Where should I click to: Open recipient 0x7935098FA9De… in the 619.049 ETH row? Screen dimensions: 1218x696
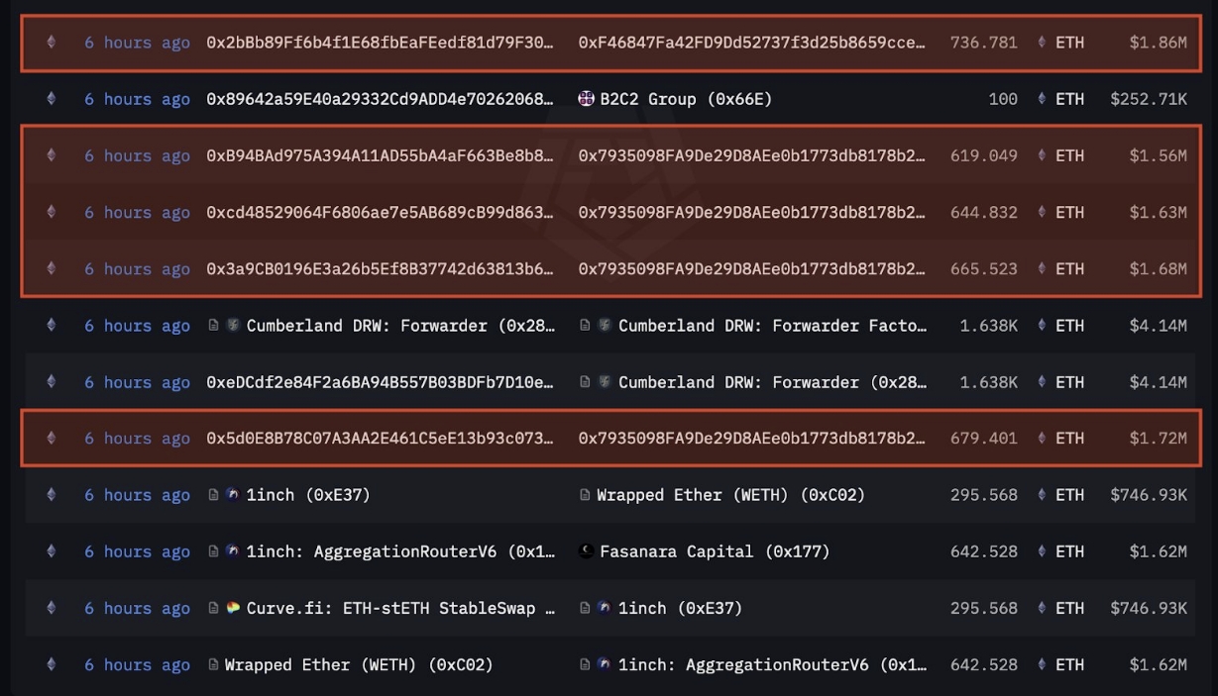752,155
